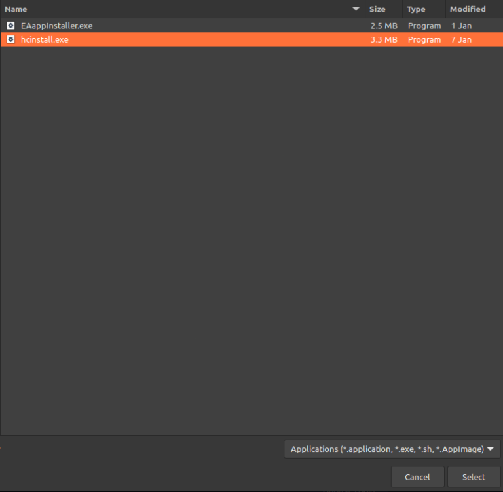The image size is (503, 492).
Task: Click the 7 Jan modified date cell
Action: coord(461,39)
